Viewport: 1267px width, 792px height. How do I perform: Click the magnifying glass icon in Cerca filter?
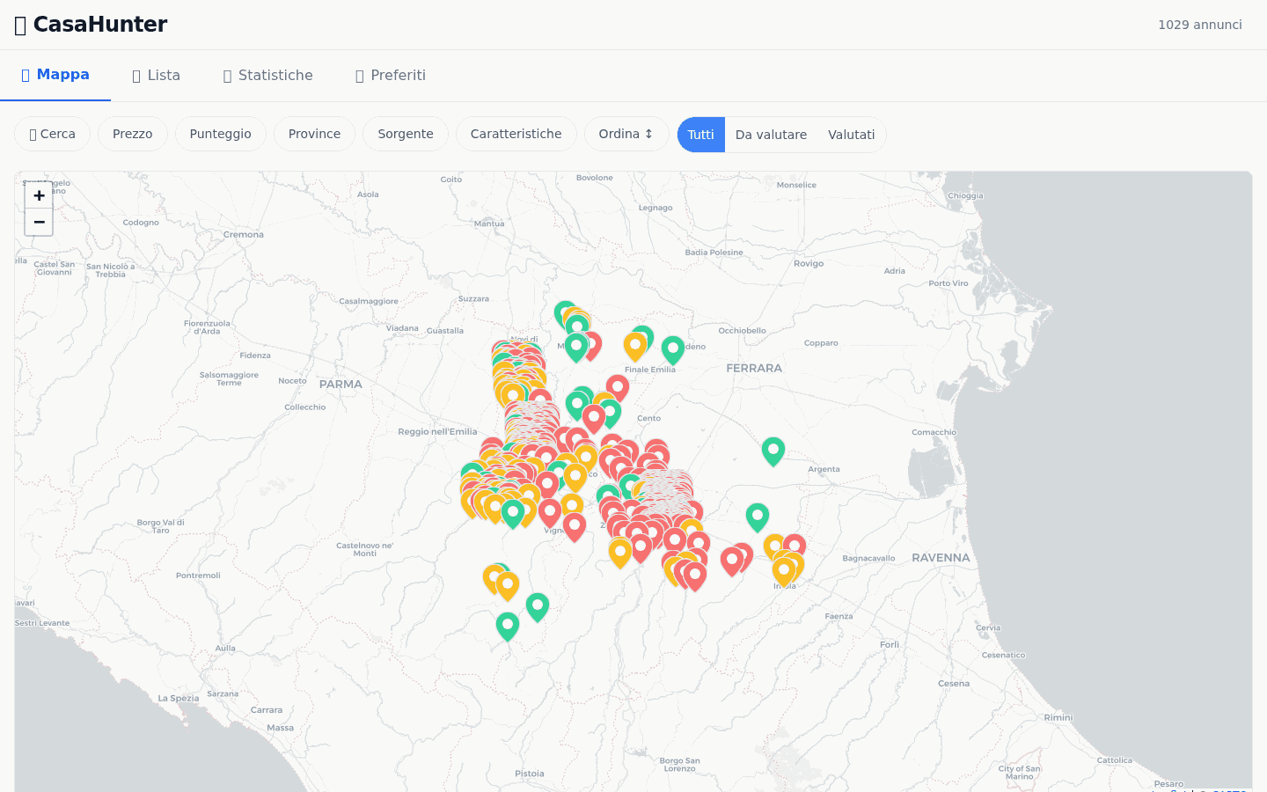click(x=31, y=134)
